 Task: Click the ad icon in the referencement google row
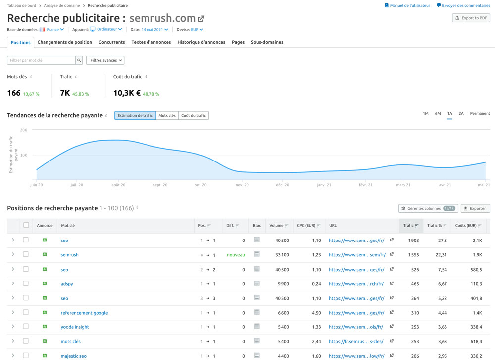[x=45, y=313]
